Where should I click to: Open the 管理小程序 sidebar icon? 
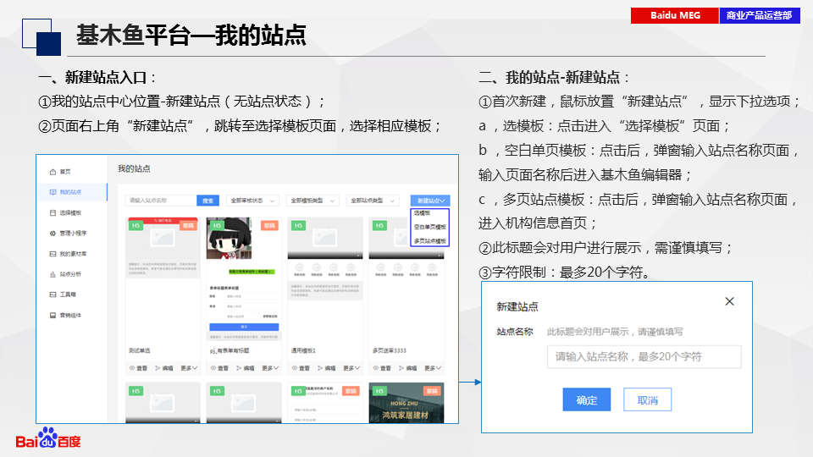pyautogui.click(x=53, y=234)
